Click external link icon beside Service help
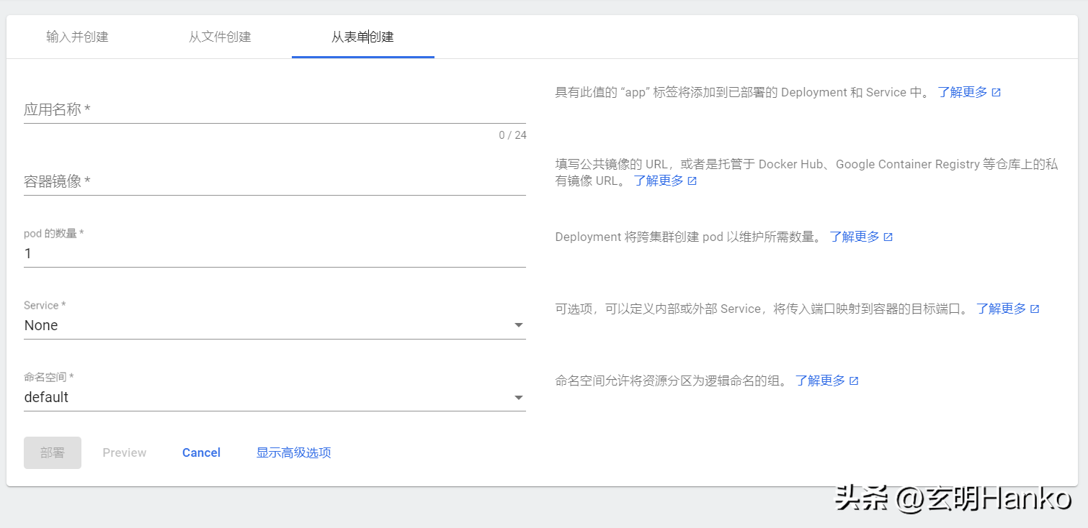 [x=1035, y=309]
